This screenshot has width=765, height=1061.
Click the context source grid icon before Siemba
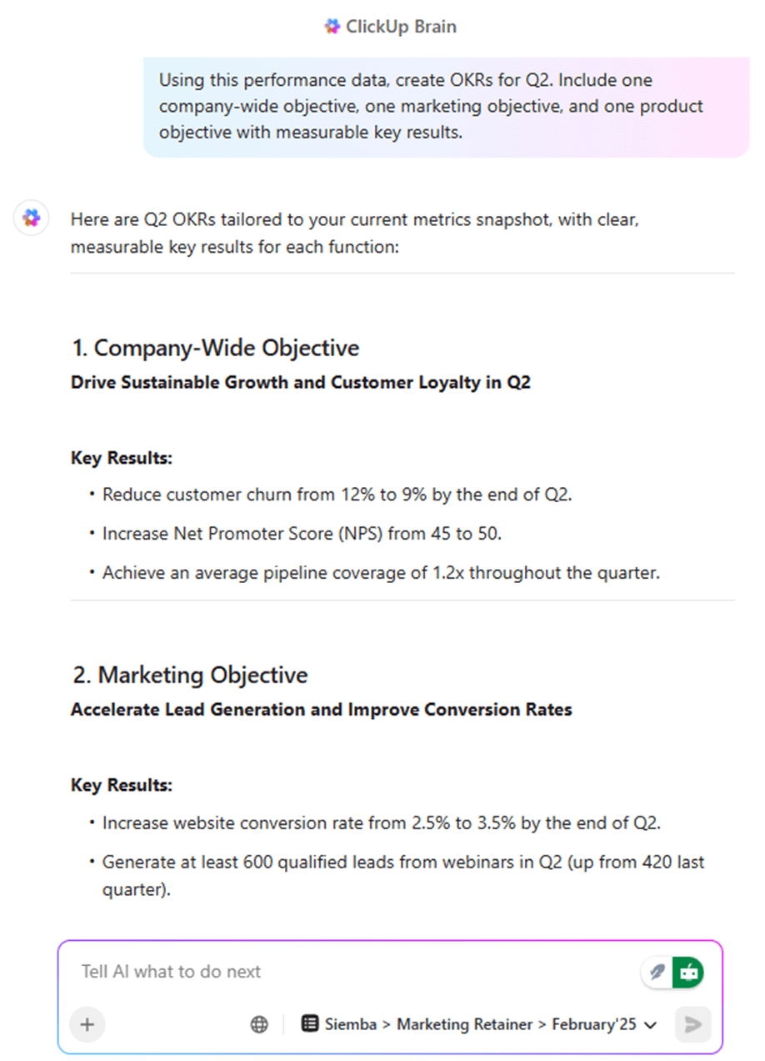pyautogui.click(x=310, y=1023)
